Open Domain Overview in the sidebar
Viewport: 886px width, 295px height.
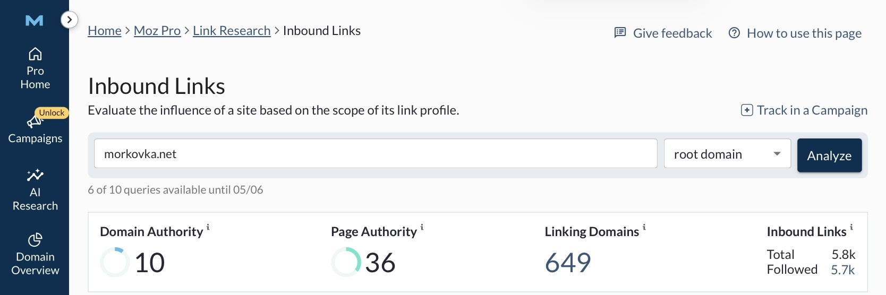point(35,255)
